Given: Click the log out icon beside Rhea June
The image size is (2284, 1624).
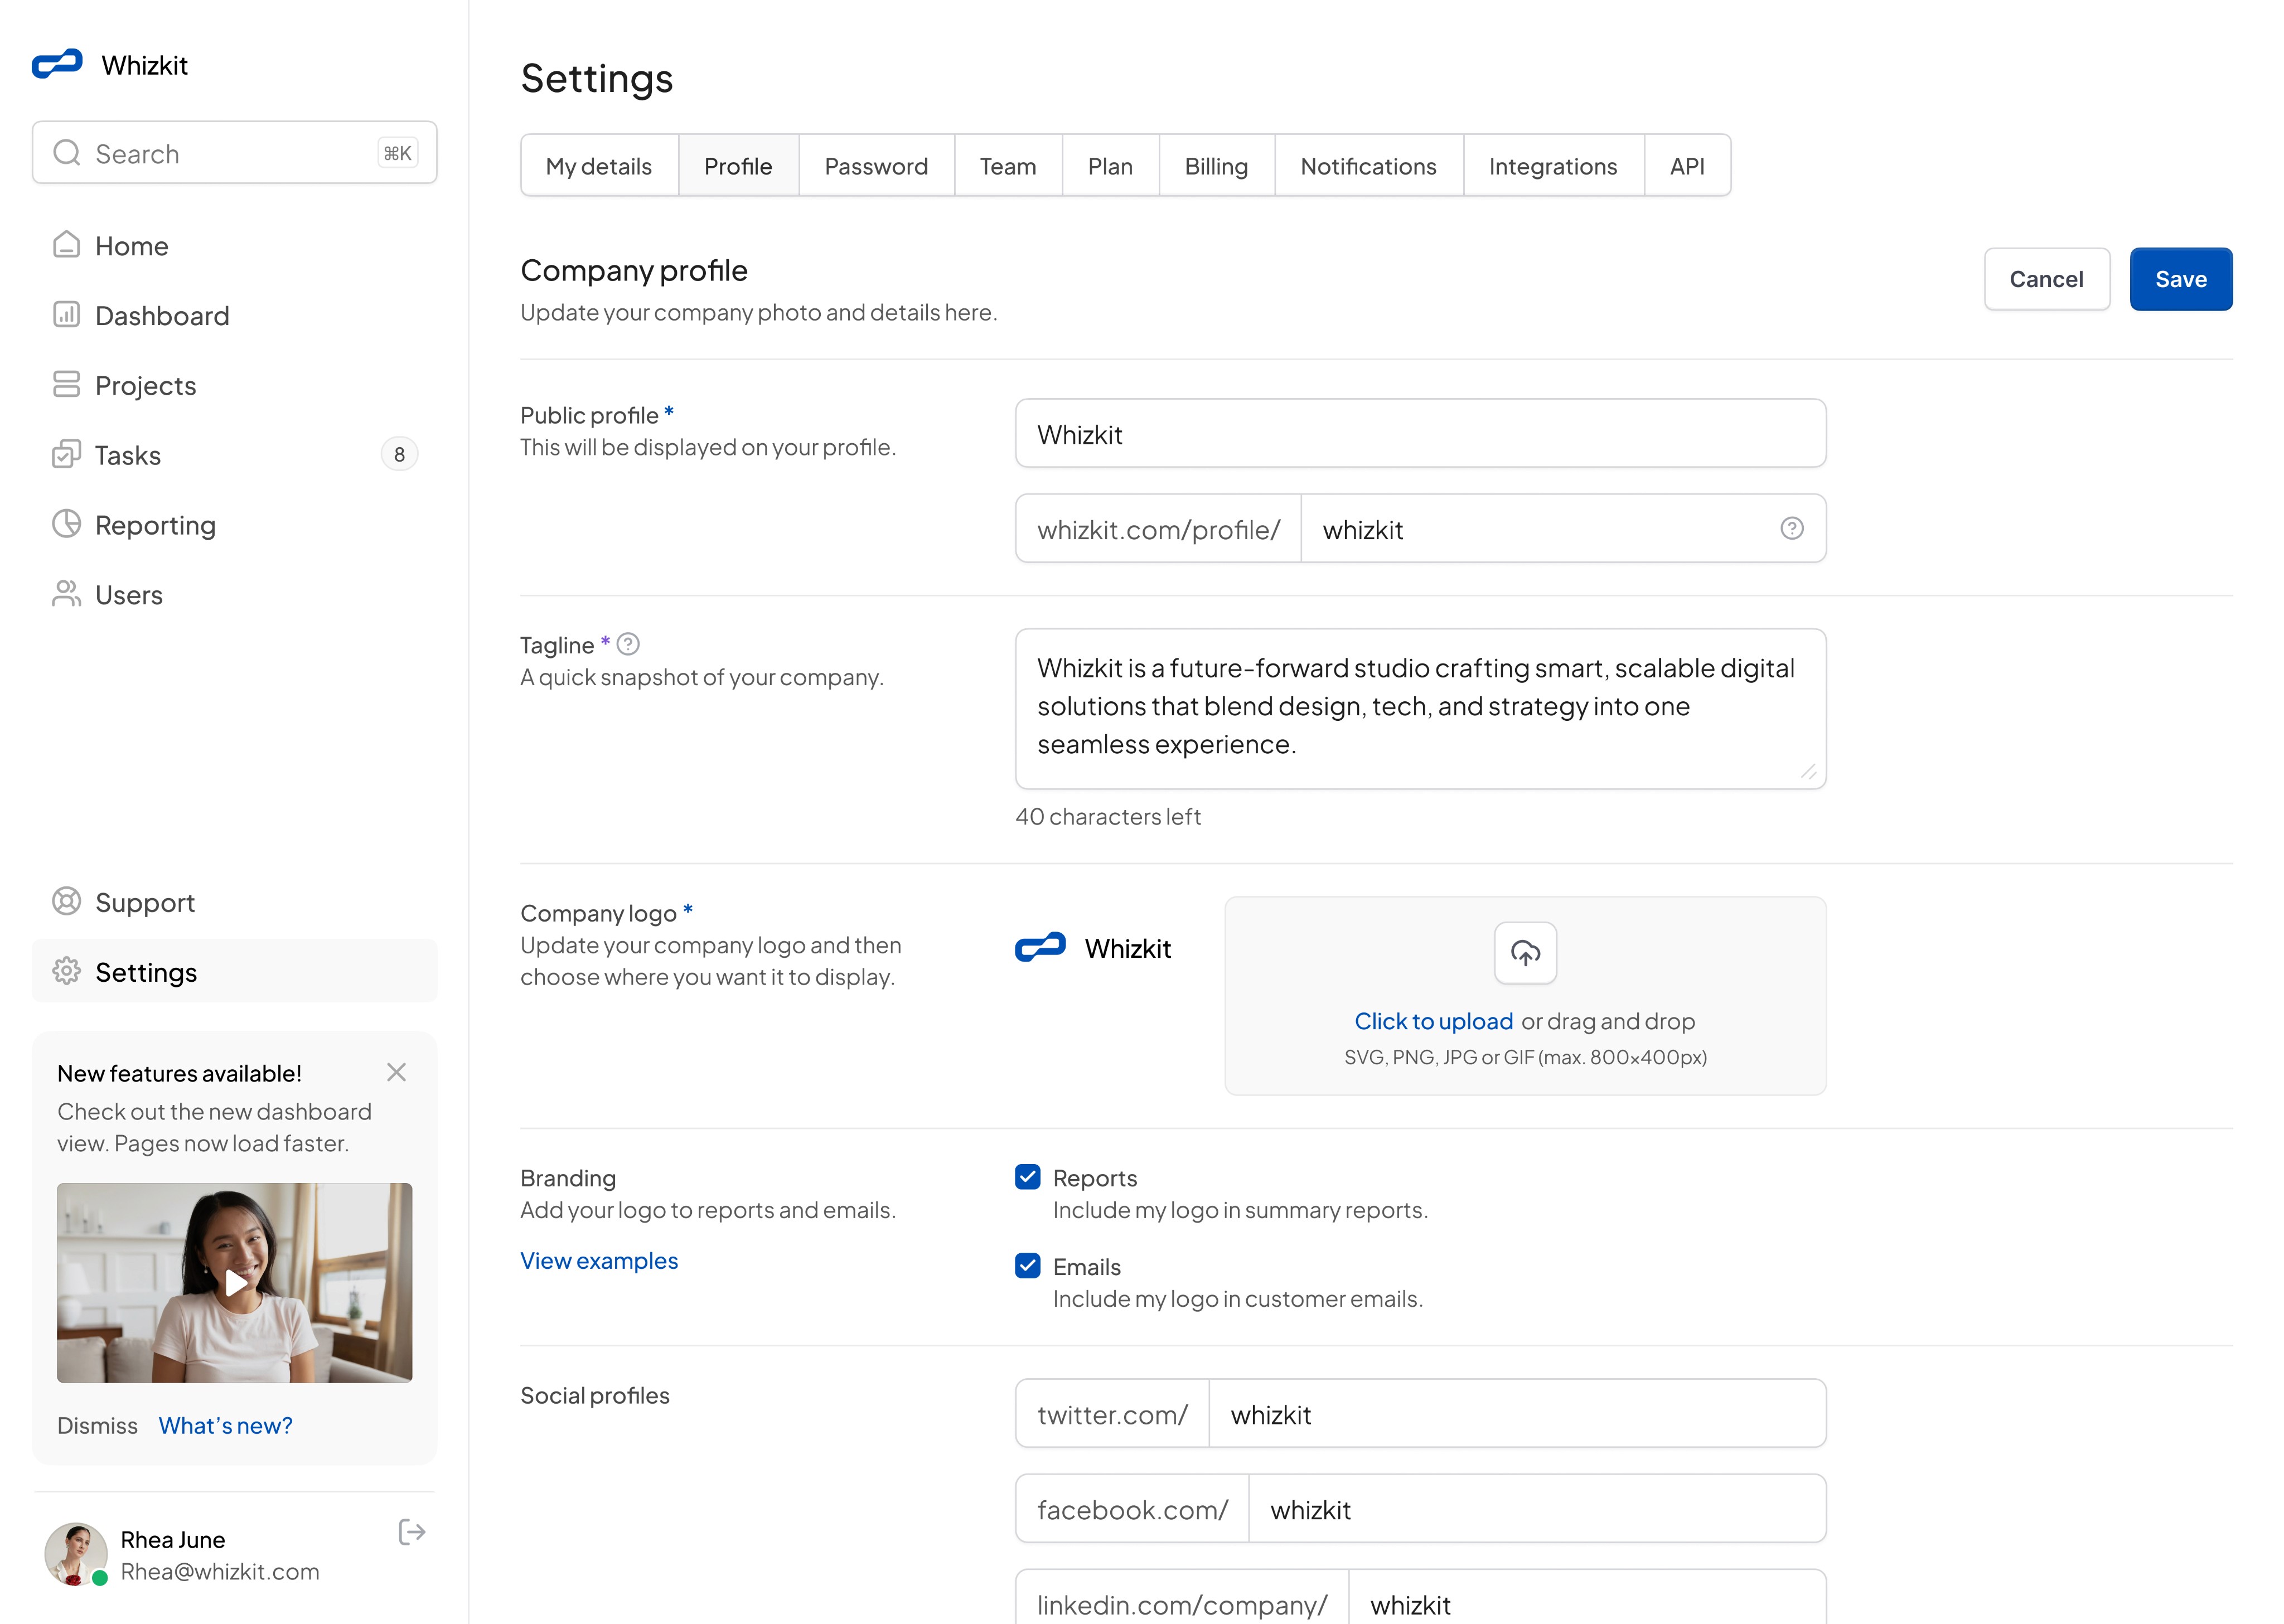Looking at the screenshot, I should tap(411, 1532).
